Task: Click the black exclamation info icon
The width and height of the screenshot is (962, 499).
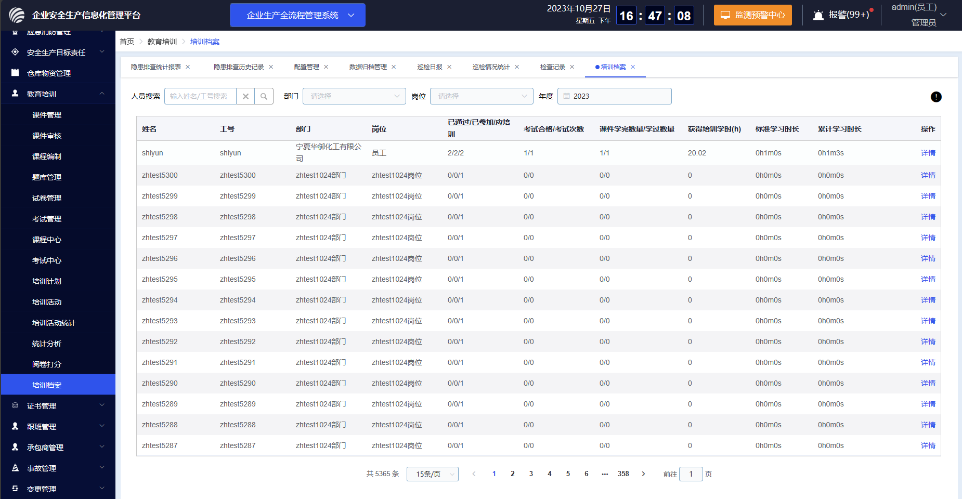Action: click(936, 97)
